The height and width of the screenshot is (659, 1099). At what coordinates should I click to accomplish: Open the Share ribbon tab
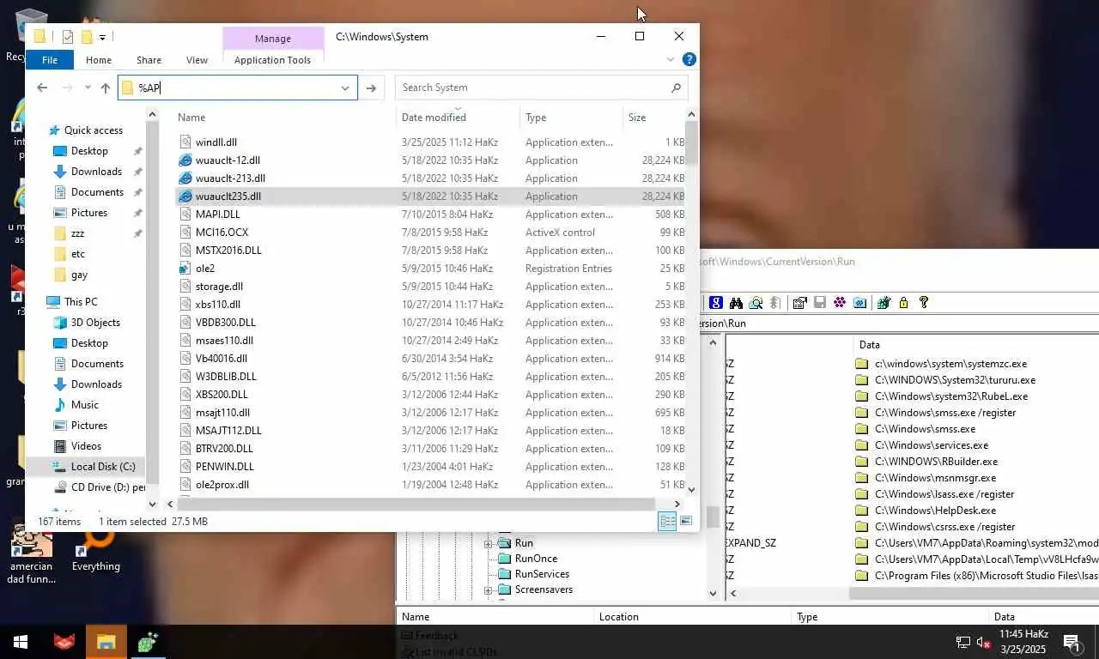[149, 60]
